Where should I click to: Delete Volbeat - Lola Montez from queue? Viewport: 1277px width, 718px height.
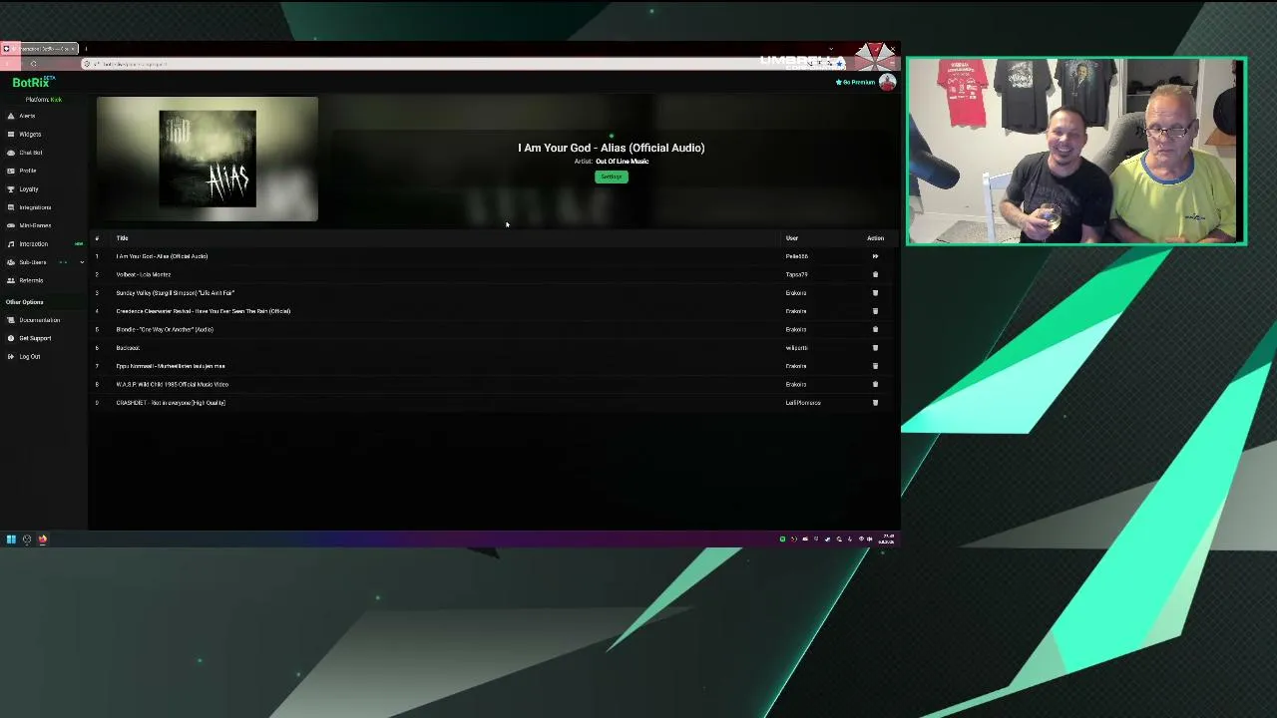click(x=875, y=274)
